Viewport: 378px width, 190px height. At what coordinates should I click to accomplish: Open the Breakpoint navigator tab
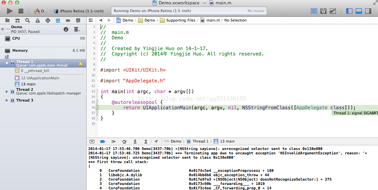pyautogui.click(x=68, y=21)
